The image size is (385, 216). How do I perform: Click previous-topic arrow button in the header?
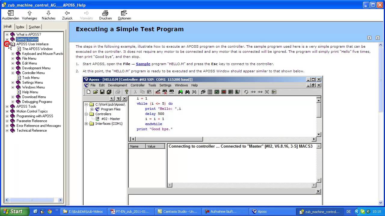(x=369, y=38)
